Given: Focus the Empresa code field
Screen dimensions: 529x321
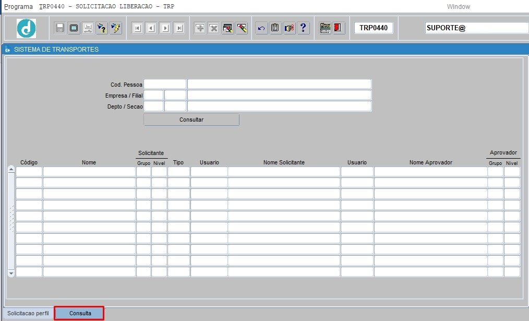Looking at the screenshot, I should [x=153, y=95].
